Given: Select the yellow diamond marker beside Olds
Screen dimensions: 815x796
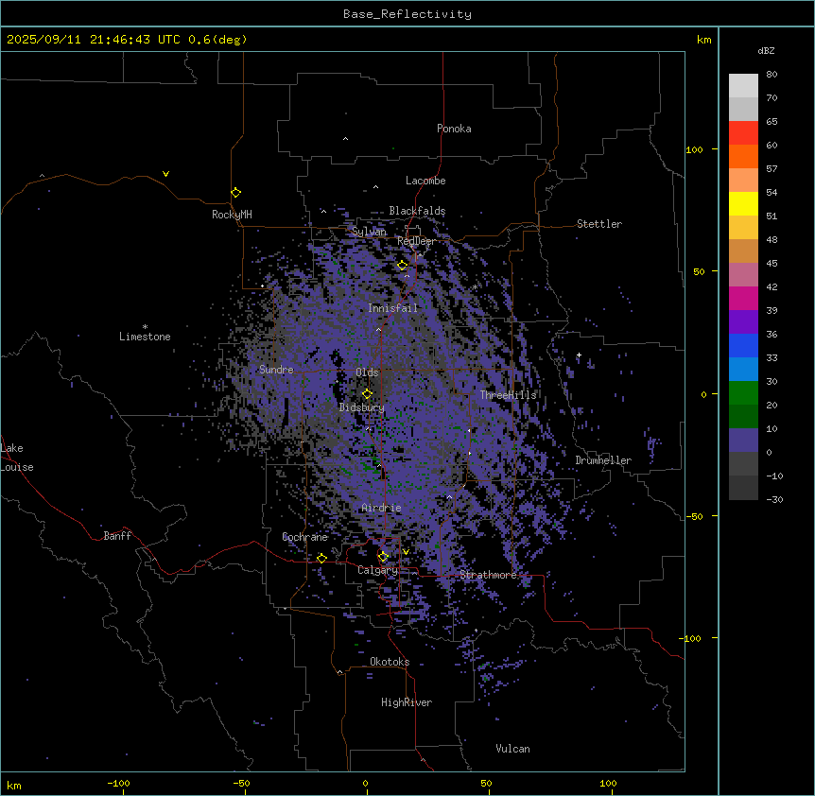Looking at the screenshot, I should (367, 393).
